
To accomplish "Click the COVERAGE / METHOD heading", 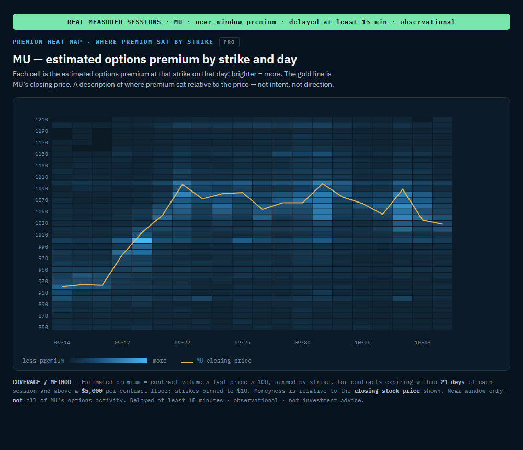I will click(x=42, y=382).
